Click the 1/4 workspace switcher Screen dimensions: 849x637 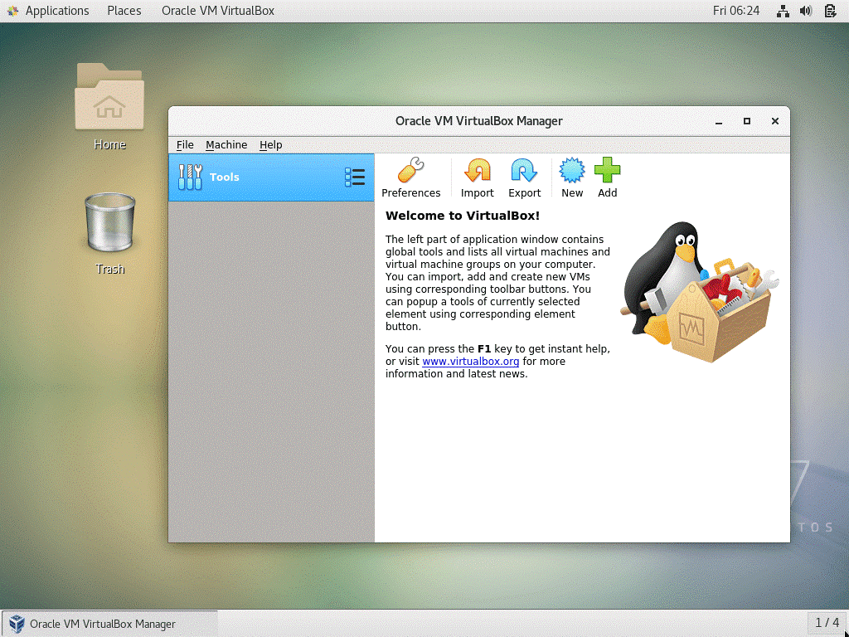pos(826,623)
